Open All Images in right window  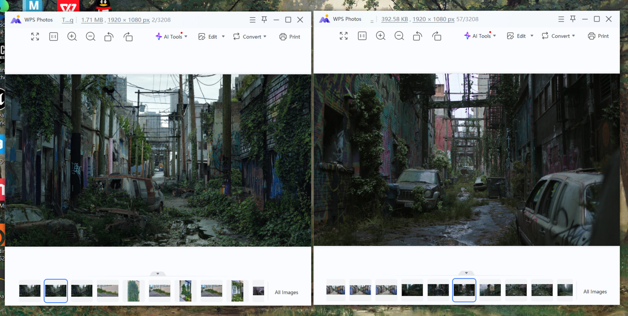(x=595, y=292)
